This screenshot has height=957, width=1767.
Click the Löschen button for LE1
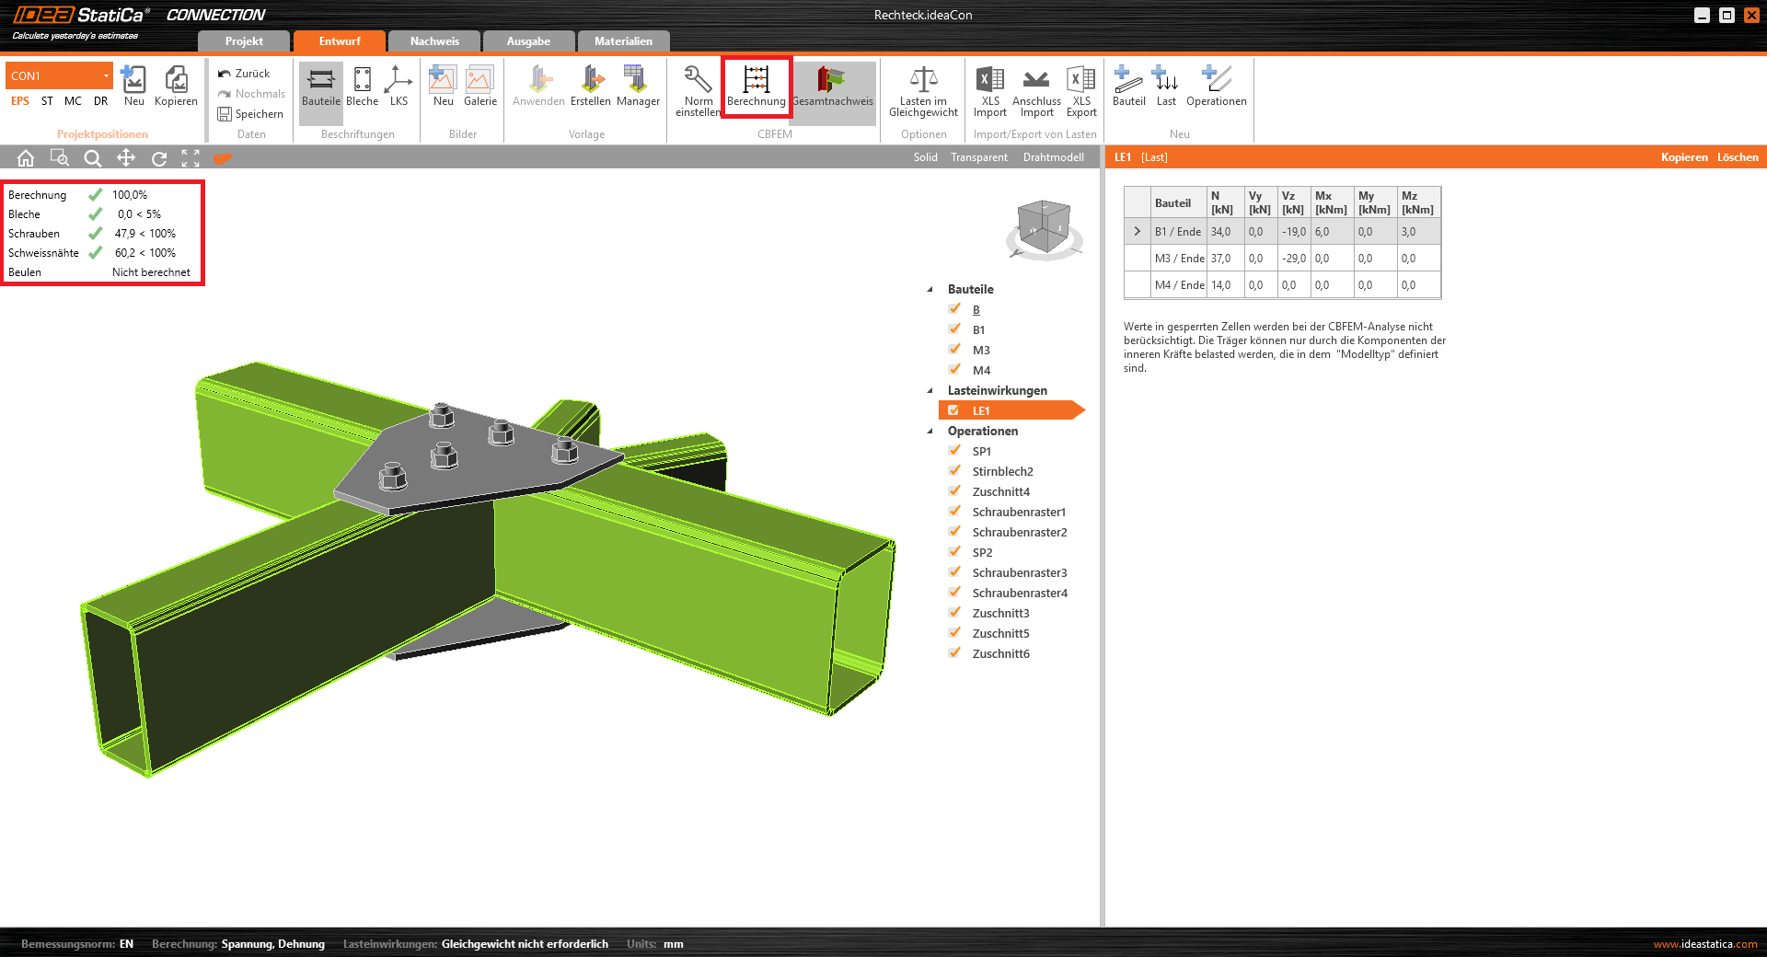pyautogui.click(x=1737, y=157)
